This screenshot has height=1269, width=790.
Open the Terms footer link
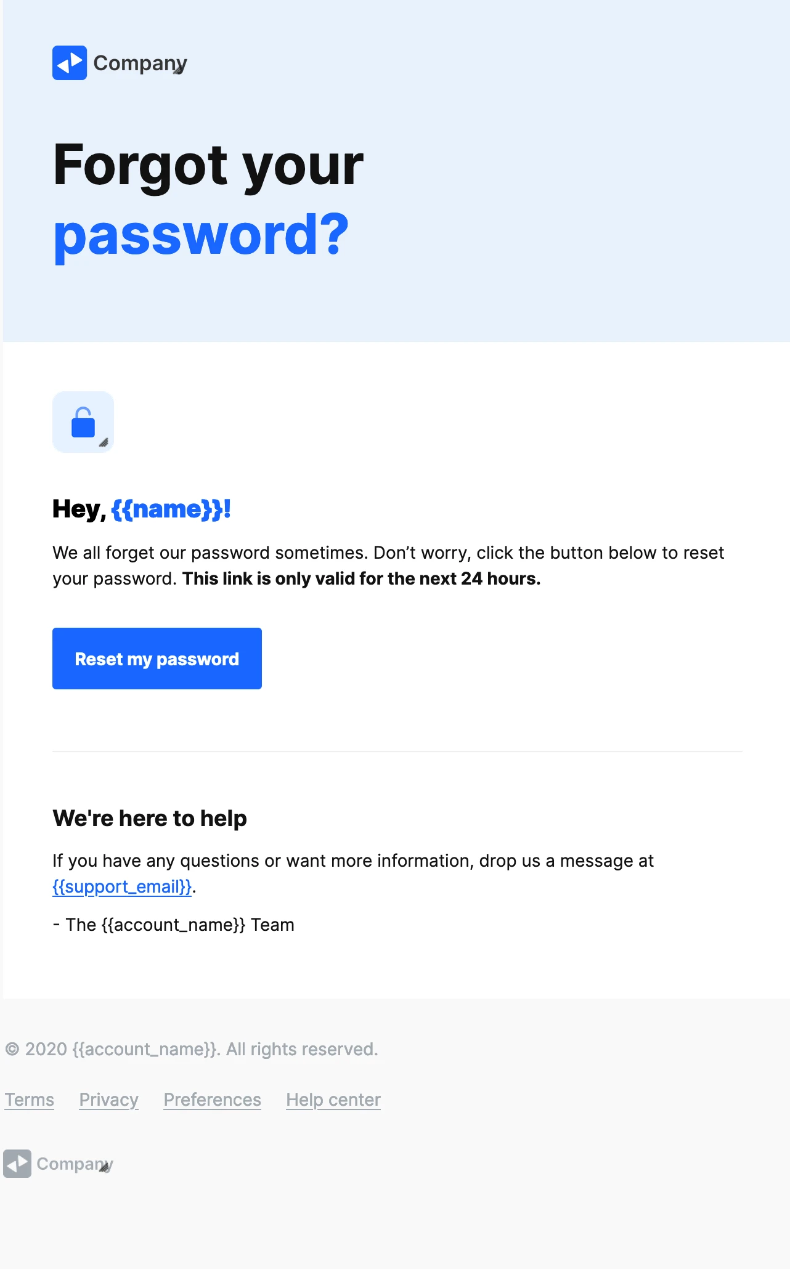pos(30,1100)
